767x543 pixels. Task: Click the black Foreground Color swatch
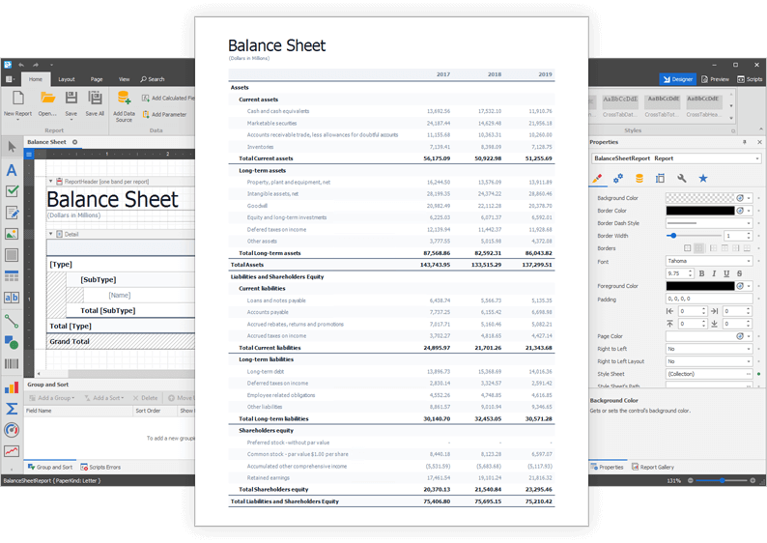(x=700, y=286)
